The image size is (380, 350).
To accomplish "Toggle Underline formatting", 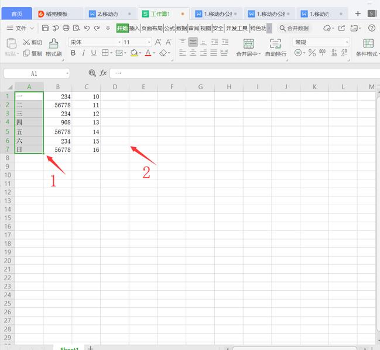I will 94,53.
